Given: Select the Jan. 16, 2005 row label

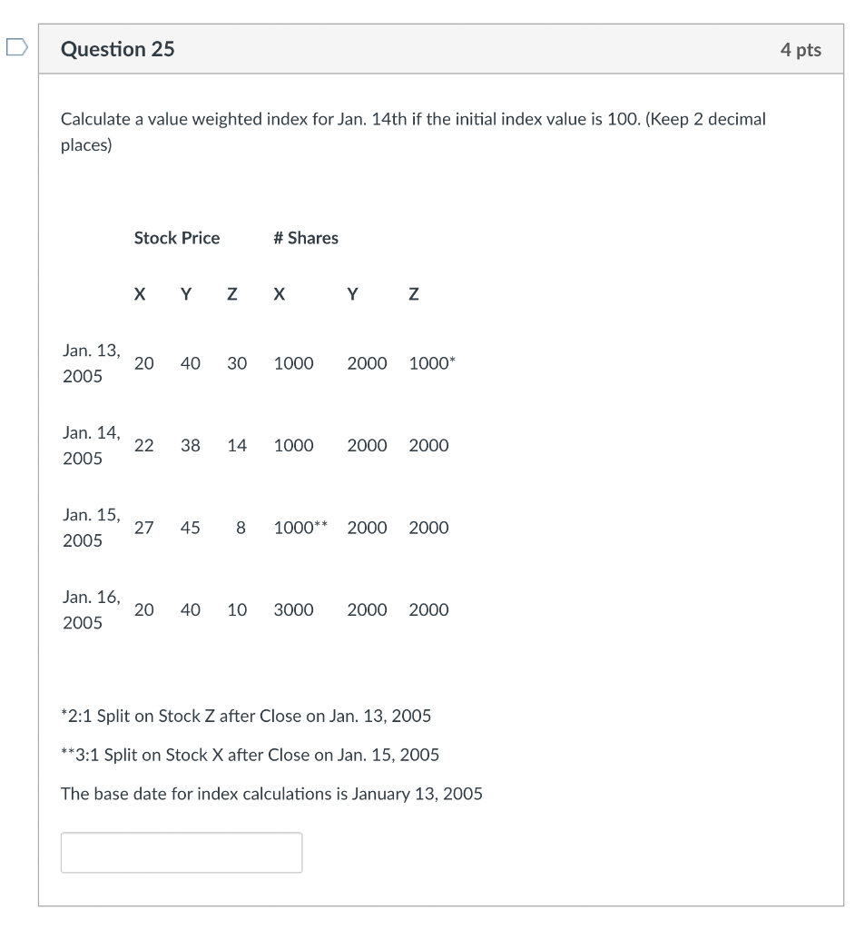Looking at the screenshot, I should 91,609.
